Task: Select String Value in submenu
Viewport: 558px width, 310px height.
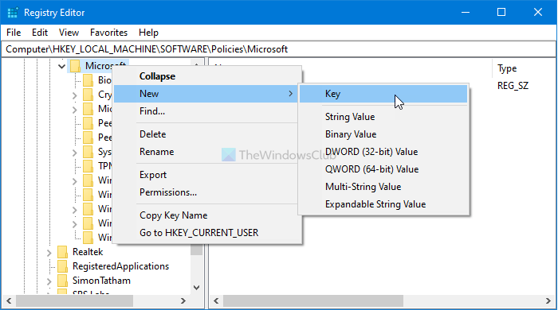Action: (x=383, y=117)
